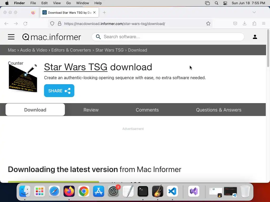Image resolution: width=270 pixels, height=202 pixels.
Task: Open the Audio & Video breadcrumb link
Action: (x=33, y=50)
